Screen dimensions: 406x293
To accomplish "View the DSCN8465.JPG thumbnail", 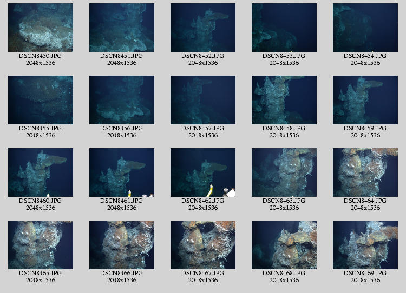I will tap(41, 245).
